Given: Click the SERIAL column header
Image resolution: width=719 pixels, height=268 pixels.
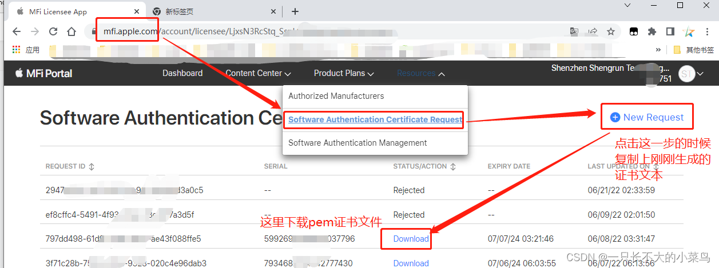Looking at the screenshot, I should pos(276,166).
